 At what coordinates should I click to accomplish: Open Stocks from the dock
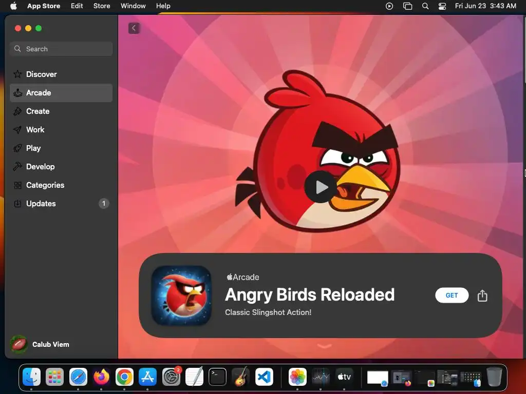pos(321,377)
